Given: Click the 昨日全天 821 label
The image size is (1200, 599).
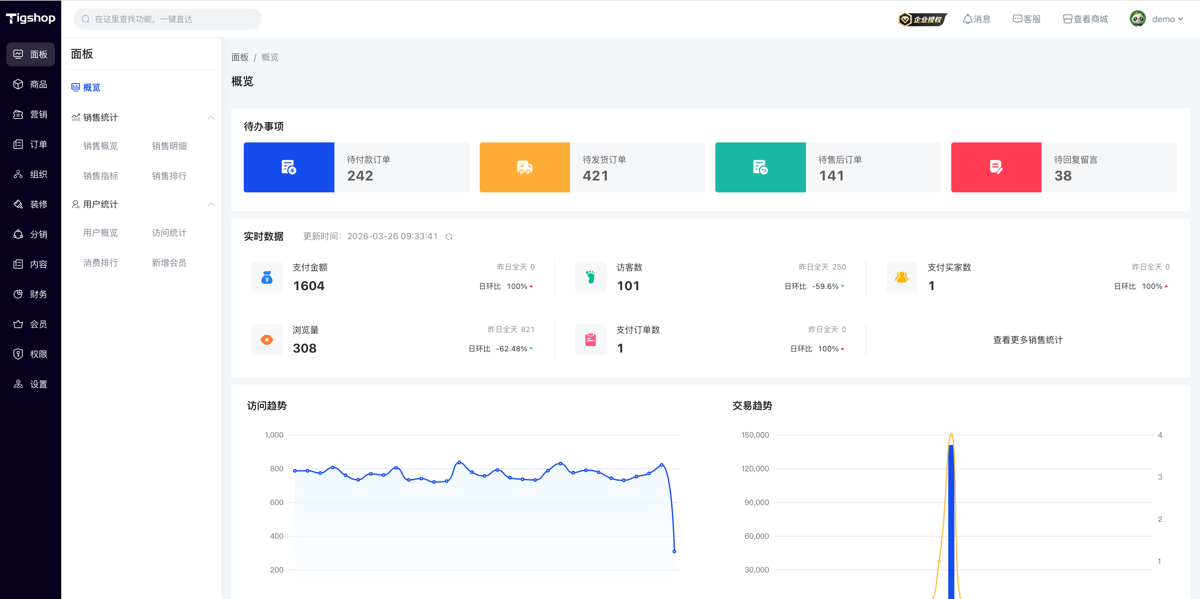Looking at the screenshot, I should (511, 329).
